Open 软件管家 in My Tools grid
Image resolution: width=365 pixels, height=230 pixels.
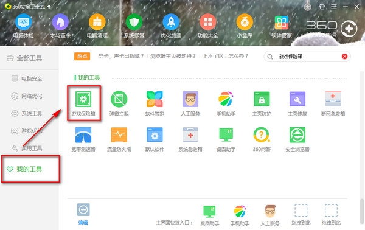(x=155, y=103)
